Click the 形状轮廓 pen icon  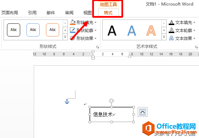73,30
